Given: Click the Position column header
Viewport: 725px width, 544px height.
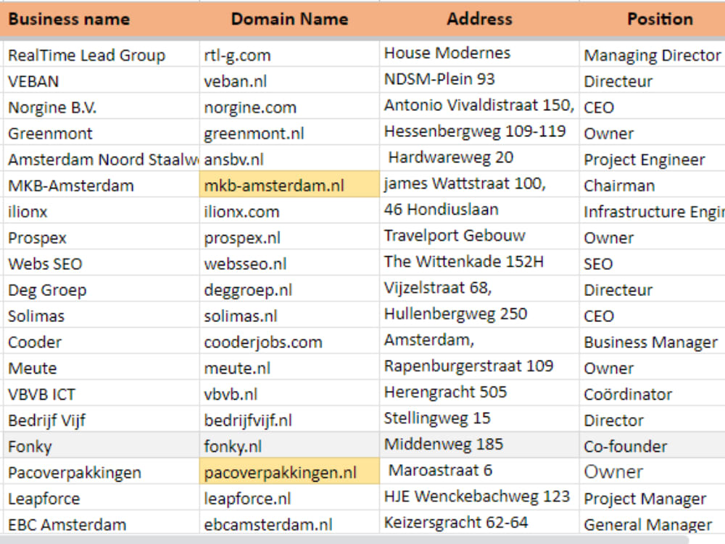Looking at the screenshot, I should point(652,19).
